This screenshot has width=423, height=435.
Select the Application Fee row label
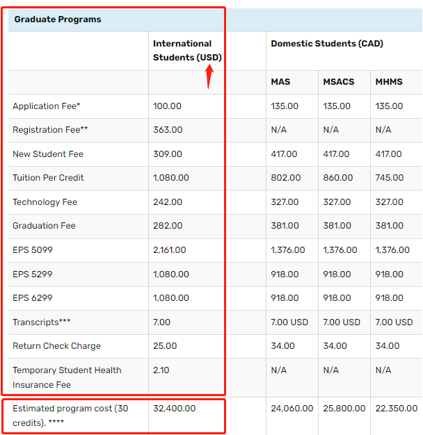[47, 106]
